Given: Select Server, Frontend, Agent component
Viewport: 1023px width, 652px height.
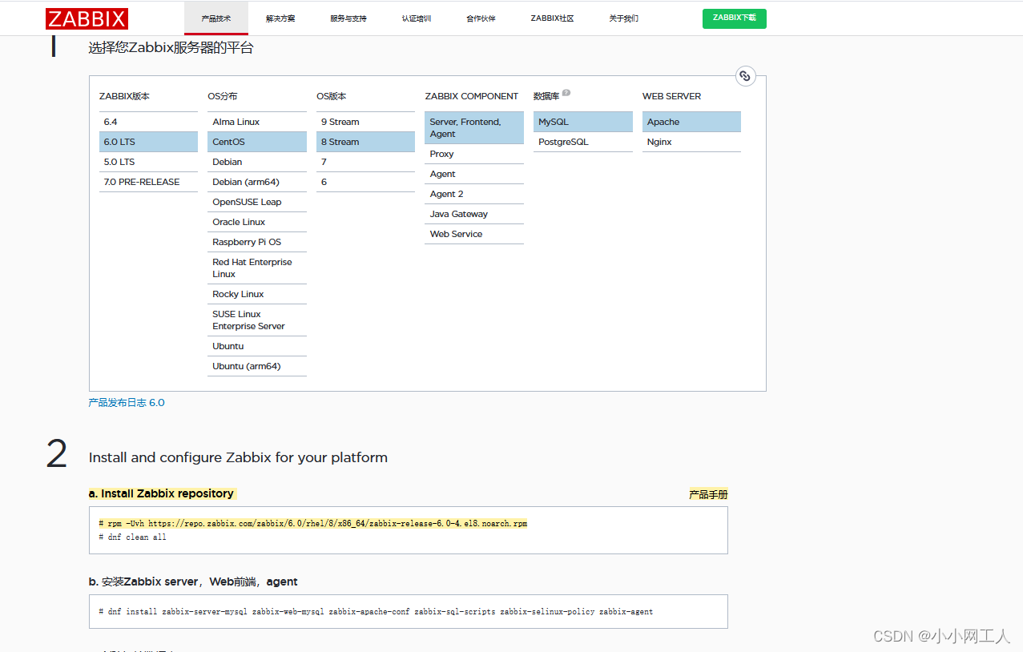Looking at the screenshot, I should [474, 127].
